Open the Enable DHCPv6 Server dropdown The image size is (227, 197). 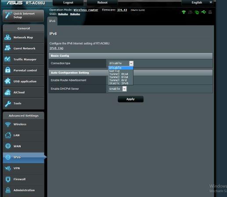click(117, 89)
